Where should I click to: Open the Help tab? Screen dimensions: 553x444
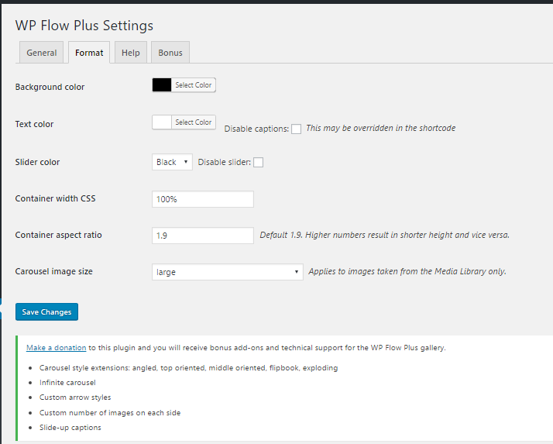click(x=130, y=53)
